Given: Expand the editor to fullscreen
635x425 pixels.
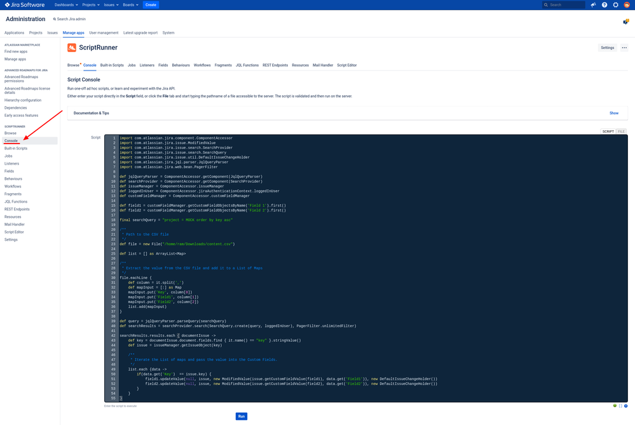Looking at the screenshot, I should [x=620, y=405].
